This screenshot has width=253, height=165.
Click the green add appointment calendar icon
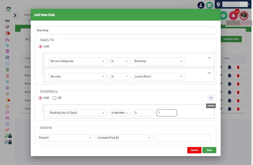[209, 5]
